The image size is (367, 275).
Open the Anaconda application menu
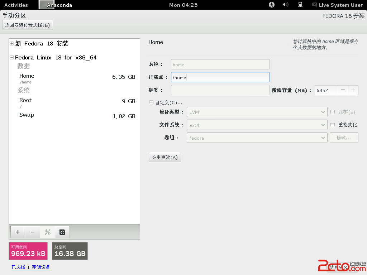click(56, 5)
